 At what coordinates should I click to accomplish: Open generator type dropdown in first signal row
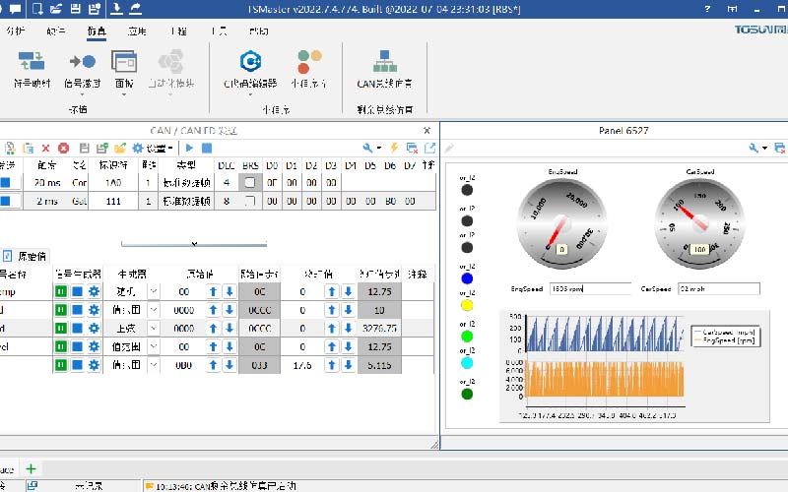point(154,292)
